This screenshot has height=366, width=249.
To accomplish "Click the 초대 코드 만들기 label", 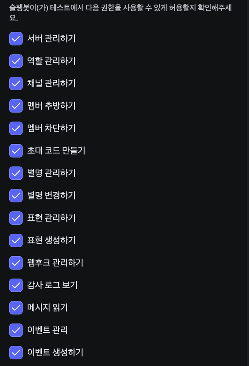I will point(56,151).
